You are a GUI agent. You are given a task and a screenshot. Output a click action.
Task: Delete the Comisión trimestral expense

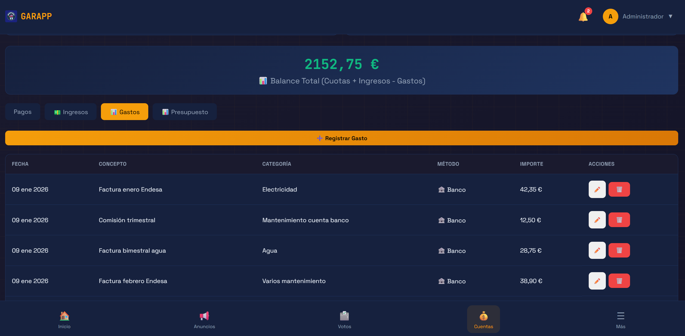(x=619, y=220)
